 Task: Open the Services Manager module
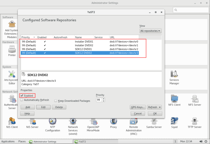[174, 74]
